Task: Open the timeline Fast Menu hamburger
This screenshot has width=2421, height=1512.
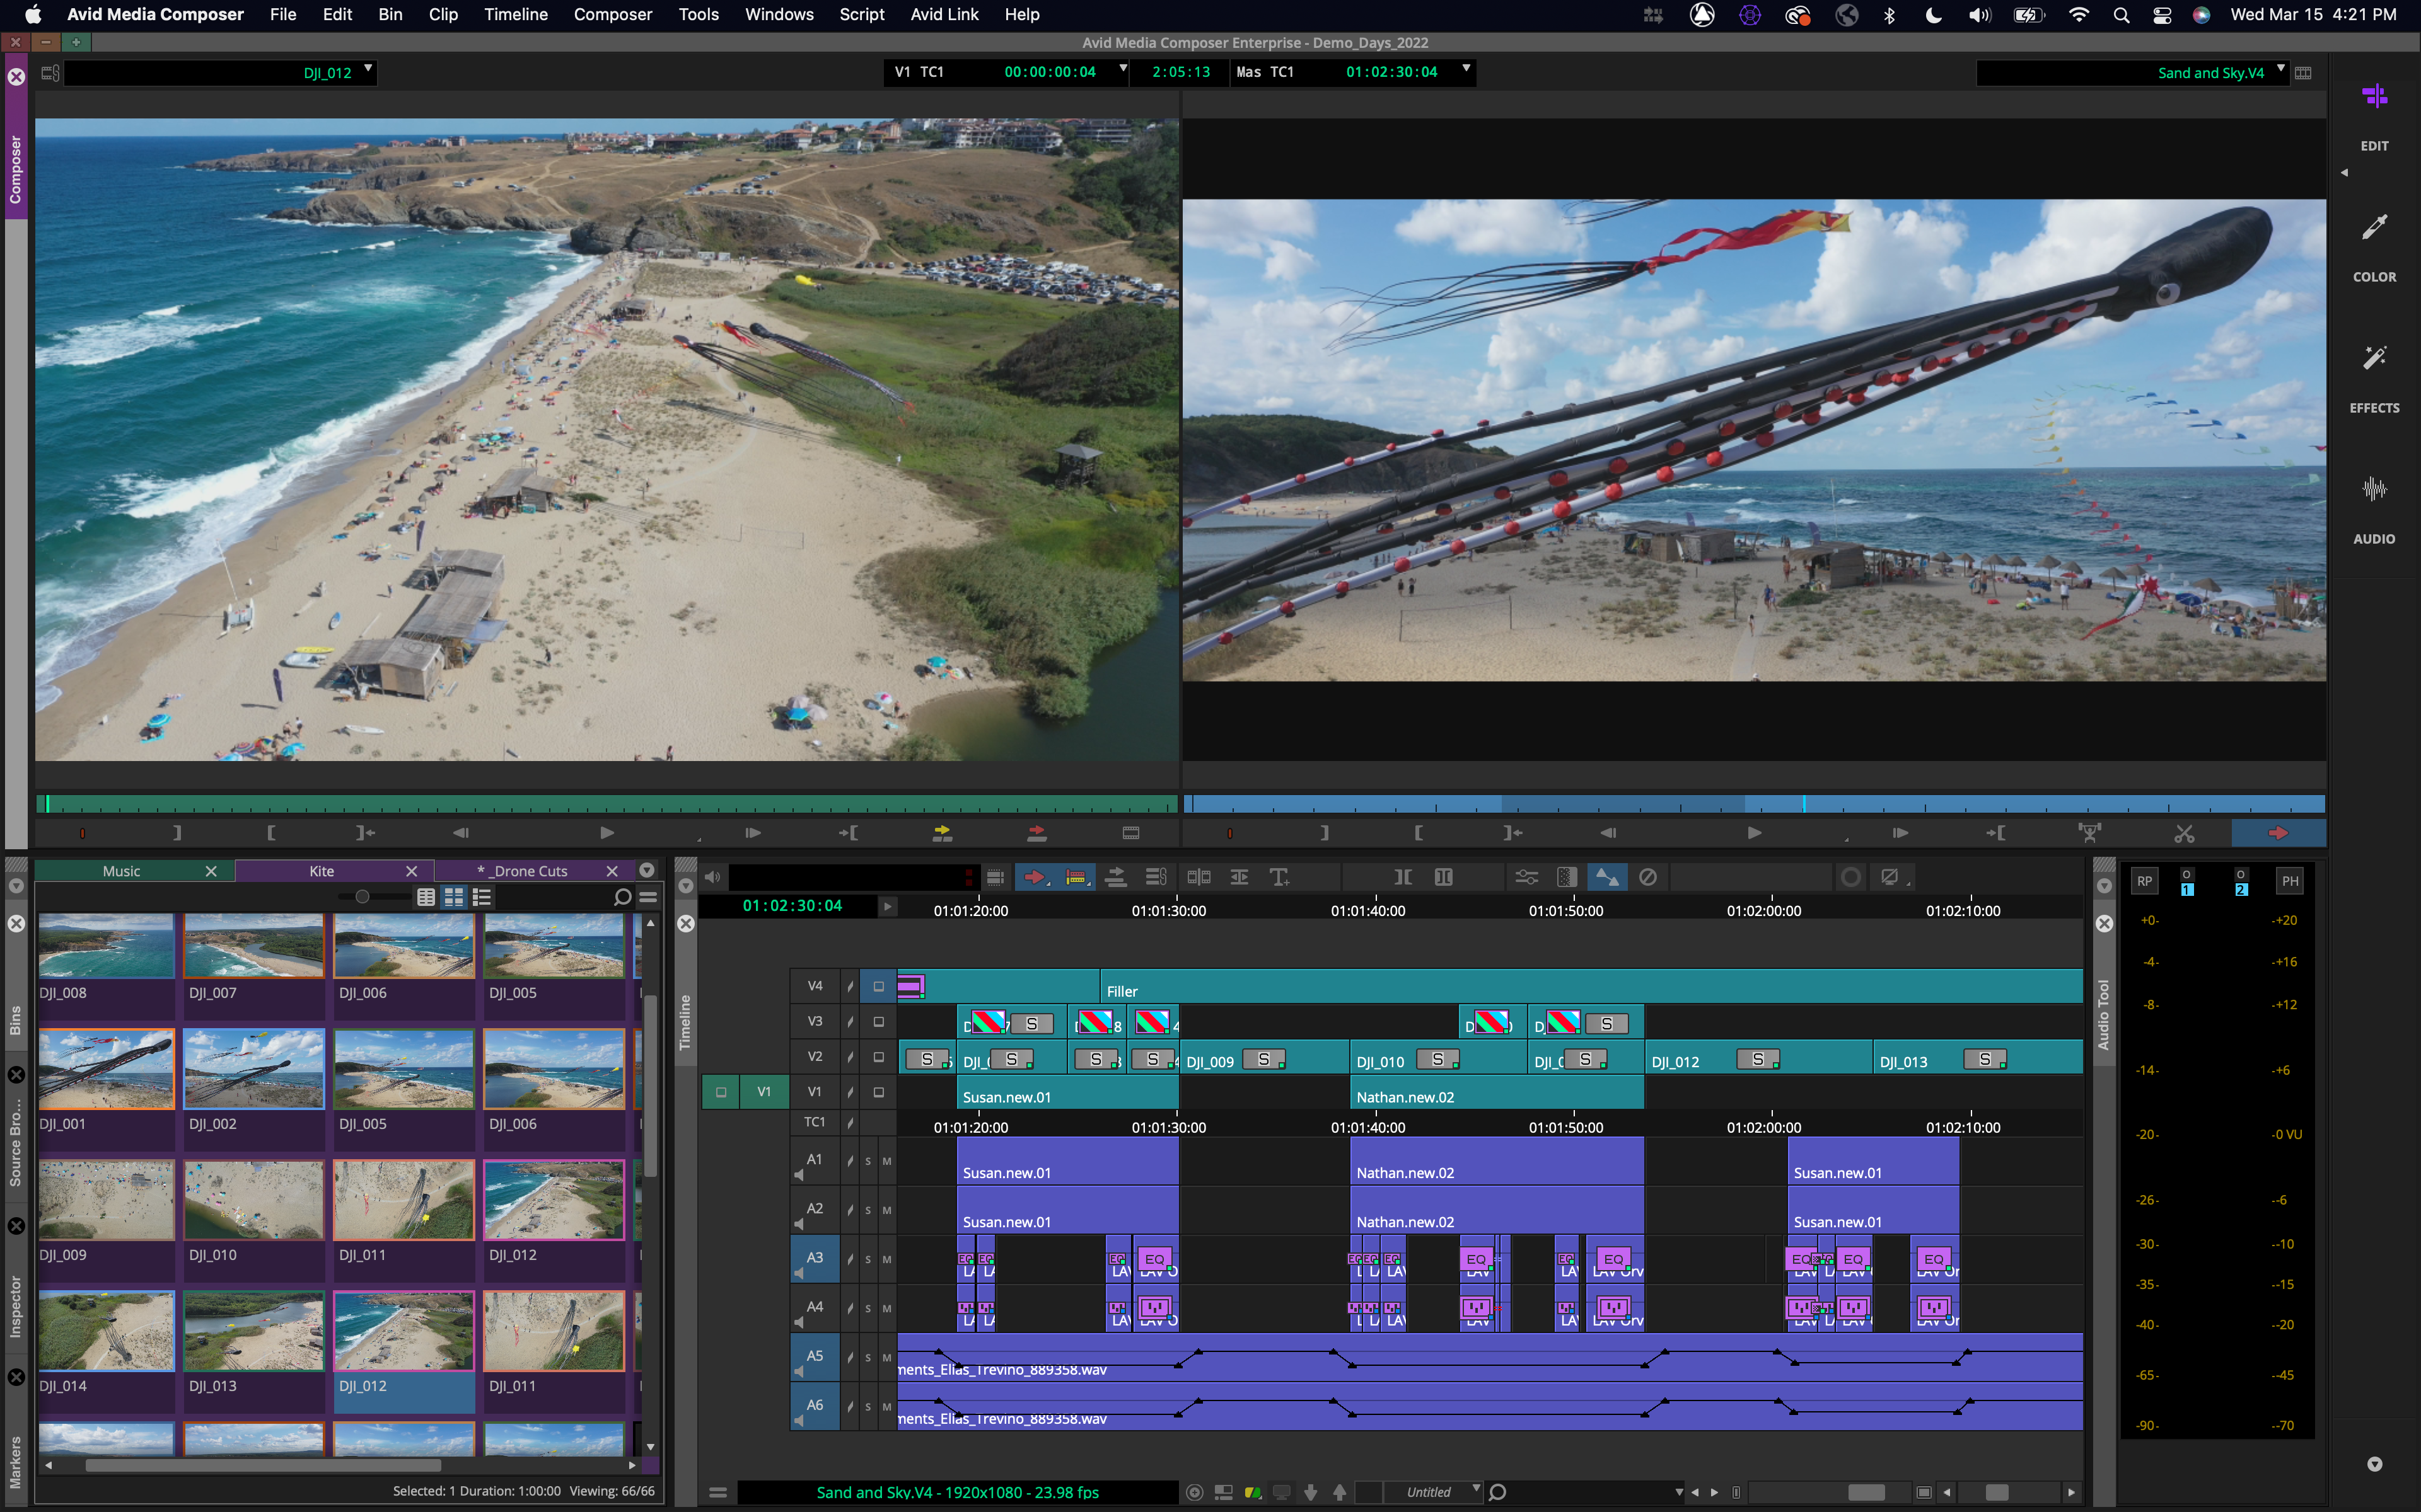Action: (x=717, y=1492)
